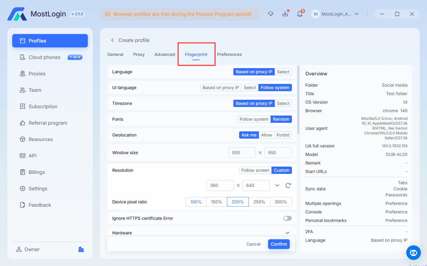Click the window width input field
Image resolution: width=427 pixels, height=266 pixels.
(242, 153)
